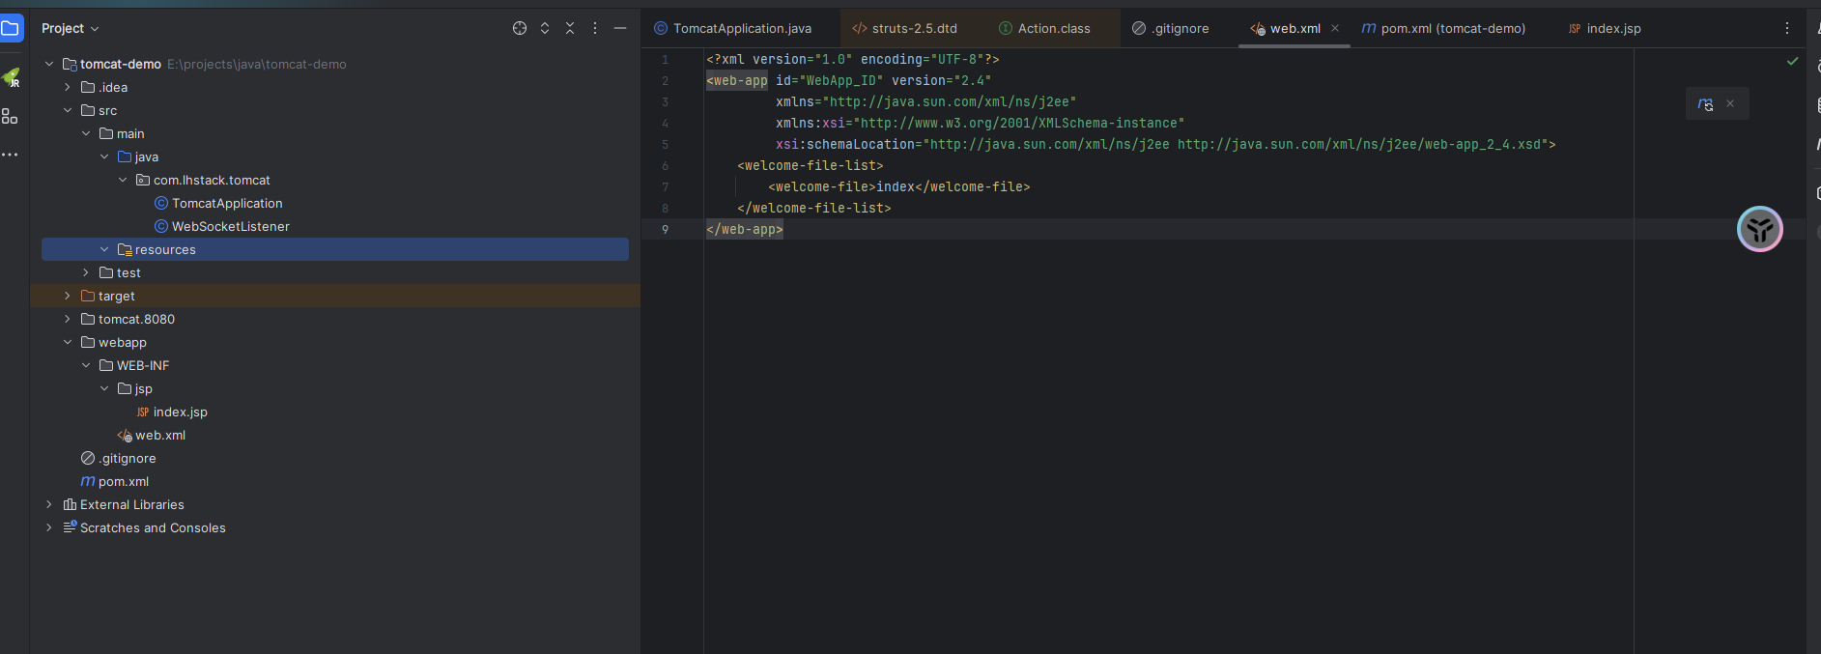Open More tool windows ellipsis in sidebar
Viewport: 1821px width, 654px height.
10,155
